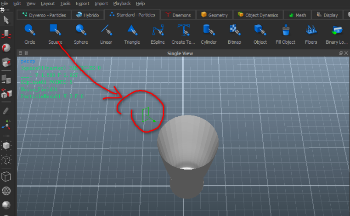Open the File menu
350x216 pixels.
click(x=5, y=3)
